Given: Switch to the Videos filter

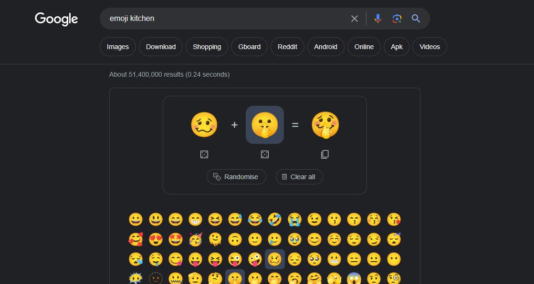Looking at the screenshot, I should click(x=429, y=46).
